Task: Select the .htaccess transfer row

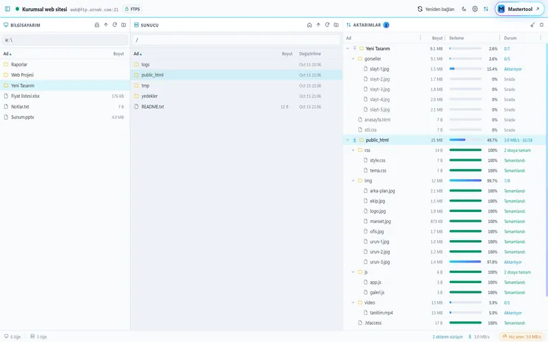Action: pos(445,323)
